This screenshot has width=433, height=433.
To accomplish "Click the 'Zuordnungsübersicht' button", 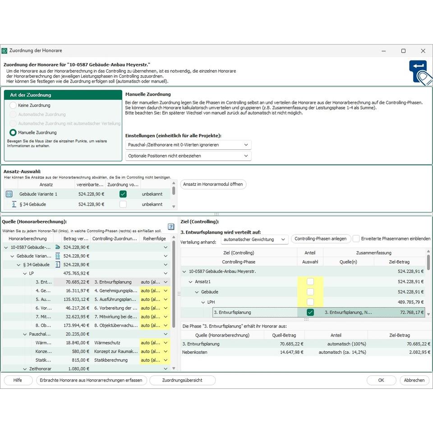I will pos(182,380).
